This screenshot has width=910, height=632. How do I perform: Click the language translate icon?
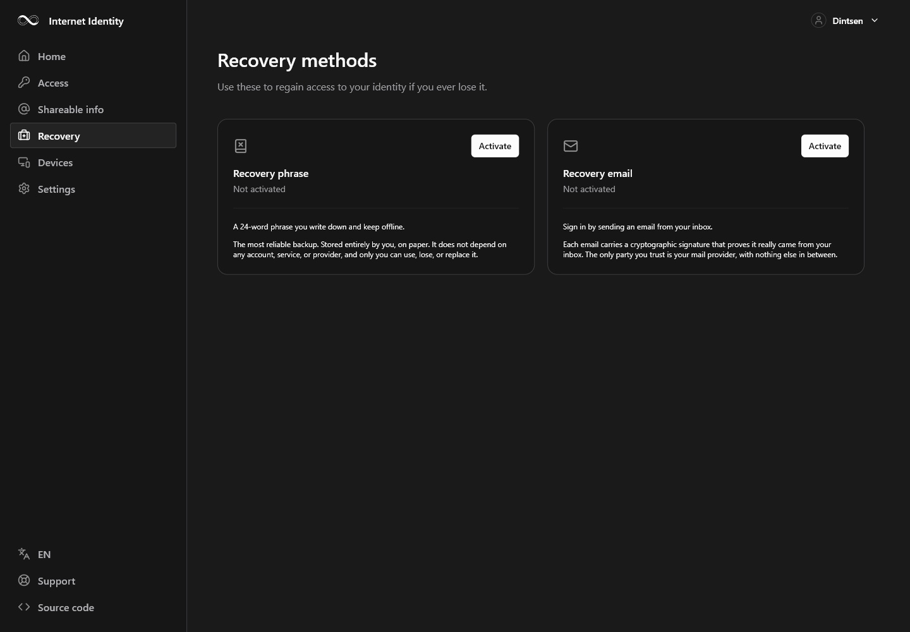(24, 554)
